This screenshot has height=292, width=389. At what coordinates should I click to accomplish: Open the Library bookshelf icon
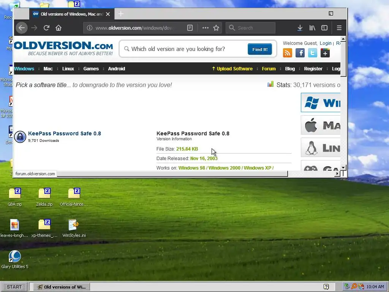312,28
